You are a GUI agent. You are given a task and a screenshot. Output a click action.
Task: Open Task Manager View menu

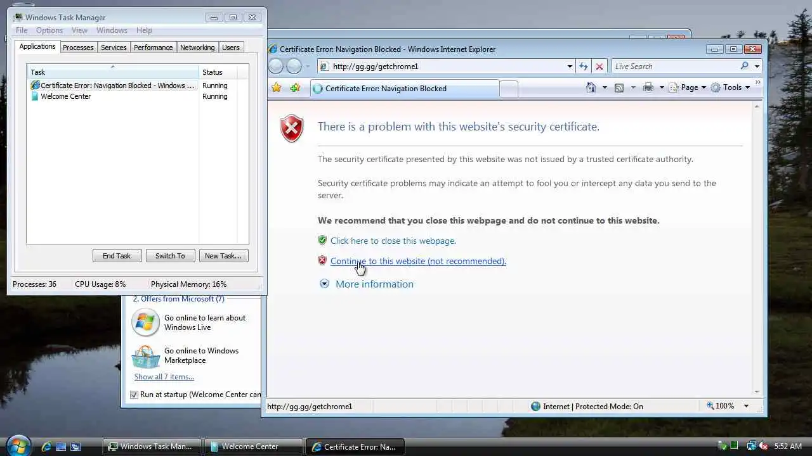79,30
